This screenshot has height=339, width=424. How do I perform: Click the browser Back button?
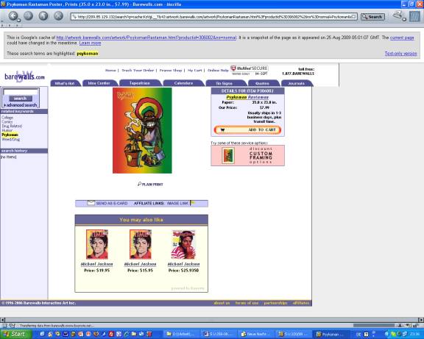(x=13, y=16)
